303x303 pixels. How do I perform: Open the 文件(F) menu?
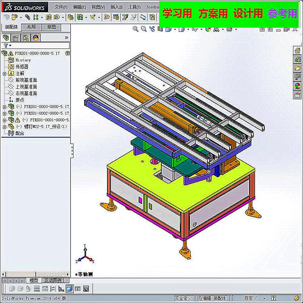[61, 7]
